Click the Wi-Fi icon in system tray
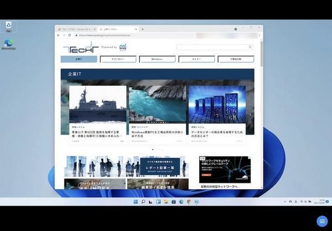The height and width of the screenshot is (231, 332). [302, 202]
